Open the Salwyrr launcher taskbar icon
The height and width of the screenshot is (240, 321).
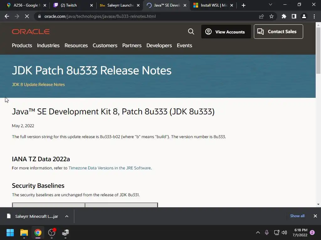point(66,232)
